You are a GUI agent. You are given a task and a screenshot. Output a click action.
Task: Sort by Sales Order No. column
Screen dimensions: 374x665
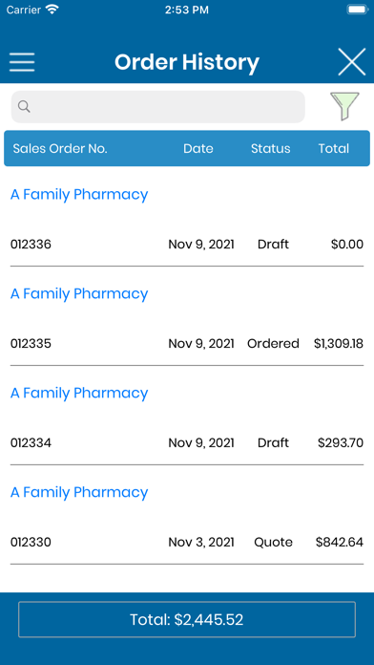(x=60, y=148)
